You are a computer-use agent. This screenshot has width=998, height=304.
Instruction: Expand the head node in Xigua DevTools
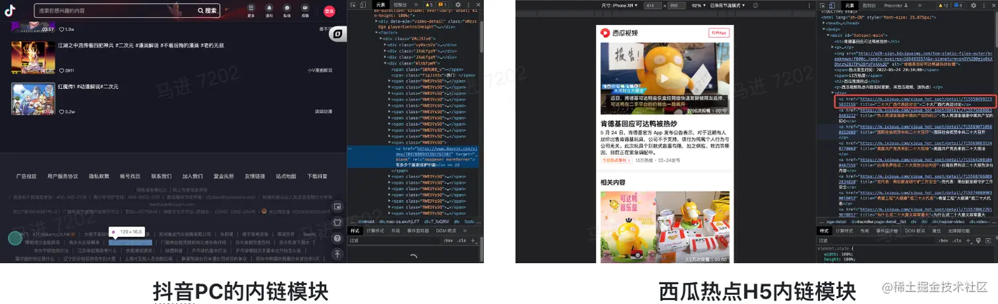pyautogui.click(x=824, y=22)
